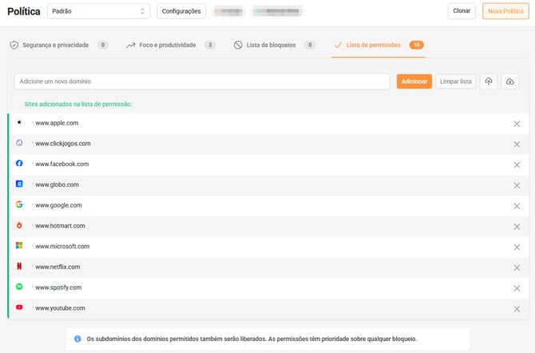The width and height of the screenshot is (535, 353).
Task: Focus the Adicione um novo domínio field
Action: click(202, 81)
